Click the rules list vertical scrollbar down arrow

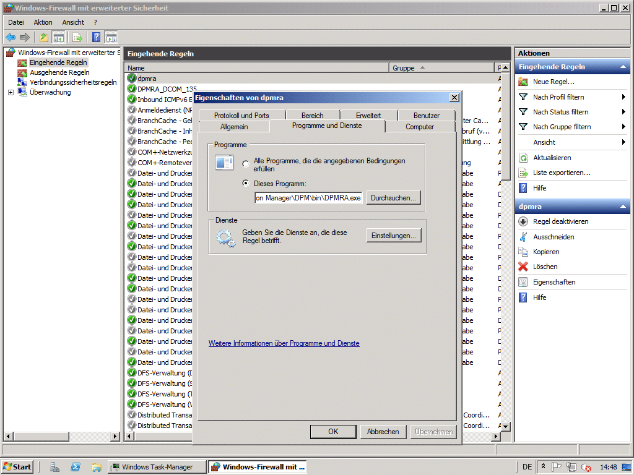pos(505,426)
